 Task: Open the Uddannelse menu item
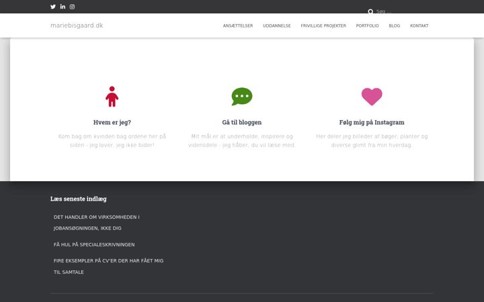coord(276,26)
